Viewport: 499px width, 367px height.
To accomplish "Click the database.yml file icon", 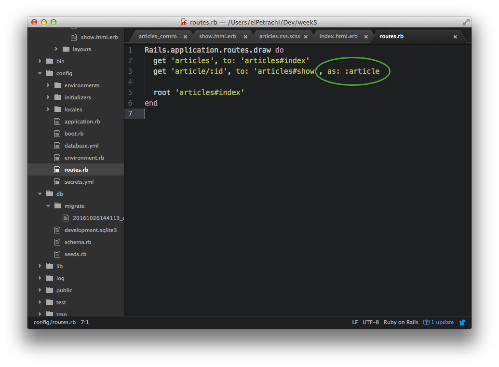I will click(57, 146).
